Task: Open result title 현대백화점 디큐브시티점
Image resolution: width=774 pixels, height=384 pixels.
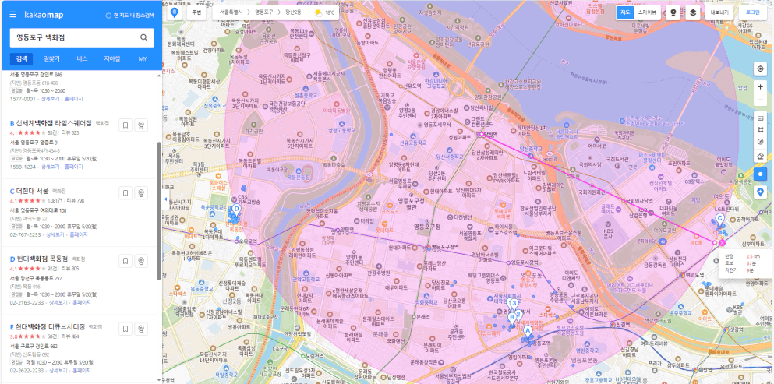Action: (x=51, y=326)
